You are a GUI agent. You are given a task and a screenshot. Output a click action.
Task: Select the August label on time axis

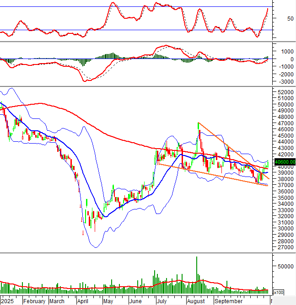pos(196,301)
